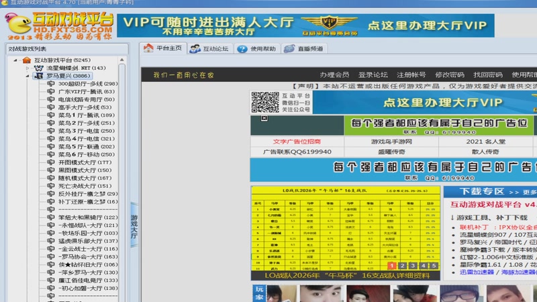537x302 pixels.
Task: Go to slide 2 of the carousel
Action: pos(402,266)
